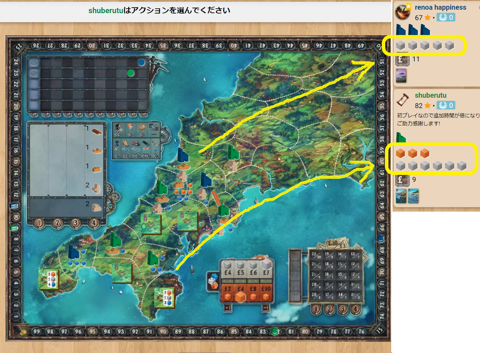Click the star beside score 67
The width and height of the screenshot is (480, 353).
point(428,18)
